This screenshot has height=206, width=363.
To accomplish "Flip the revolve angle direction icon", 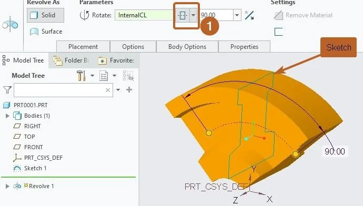I will (249, 15).
